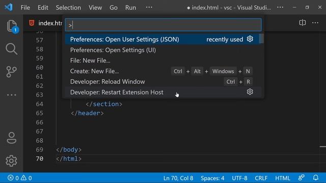Click line number 64 in gutter
Image resolution: width=326 pixels, height=183 pixels.
point(40,104)
